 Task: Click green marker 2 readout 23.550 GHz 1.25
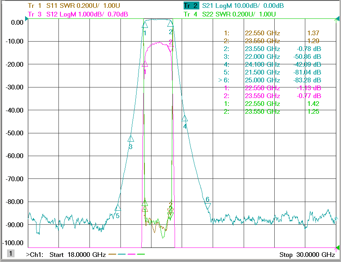[x=272, y=111]
